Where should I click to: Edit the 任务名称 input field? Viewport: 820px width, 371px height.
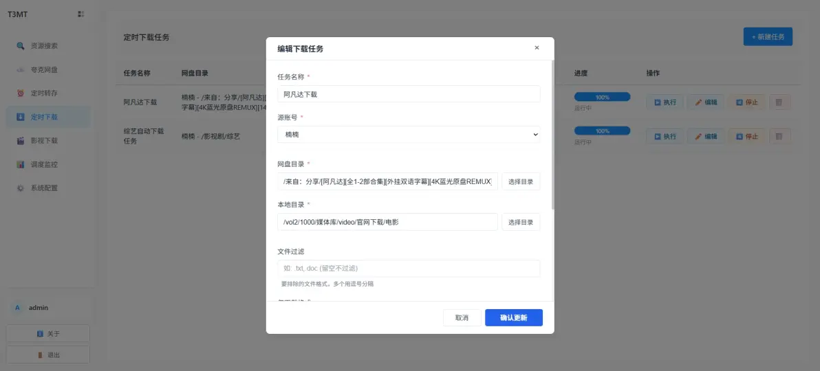pos(409,94)
